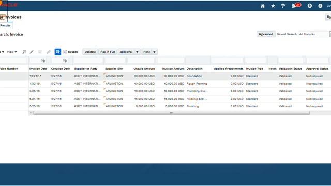Screen dimensions: 331x186
Task: Click the Detach table button
Action: tap(70, 52)
